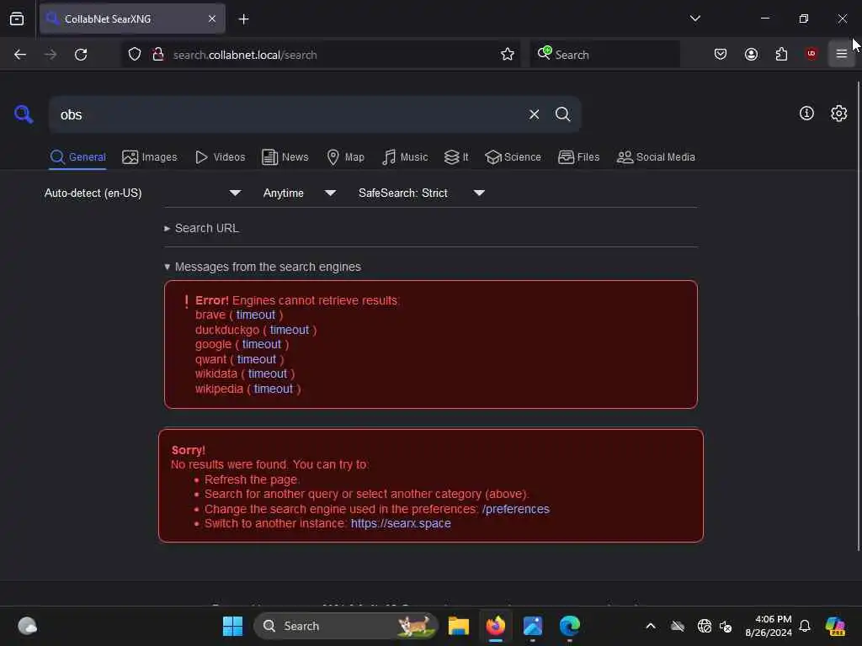The height and width of the screenshot is (646, 862).
Task: Switch to the Map category
Action: [x=345, y=157]
